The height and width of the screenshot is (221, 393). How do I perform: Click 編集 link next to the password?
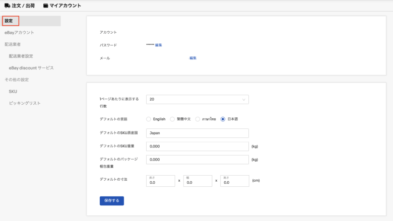(158, 45)
